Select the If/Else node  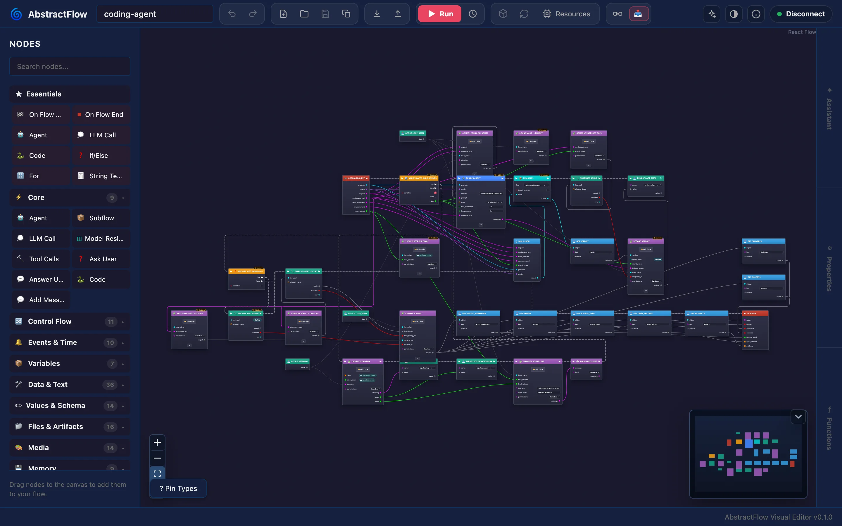point(101,155)
